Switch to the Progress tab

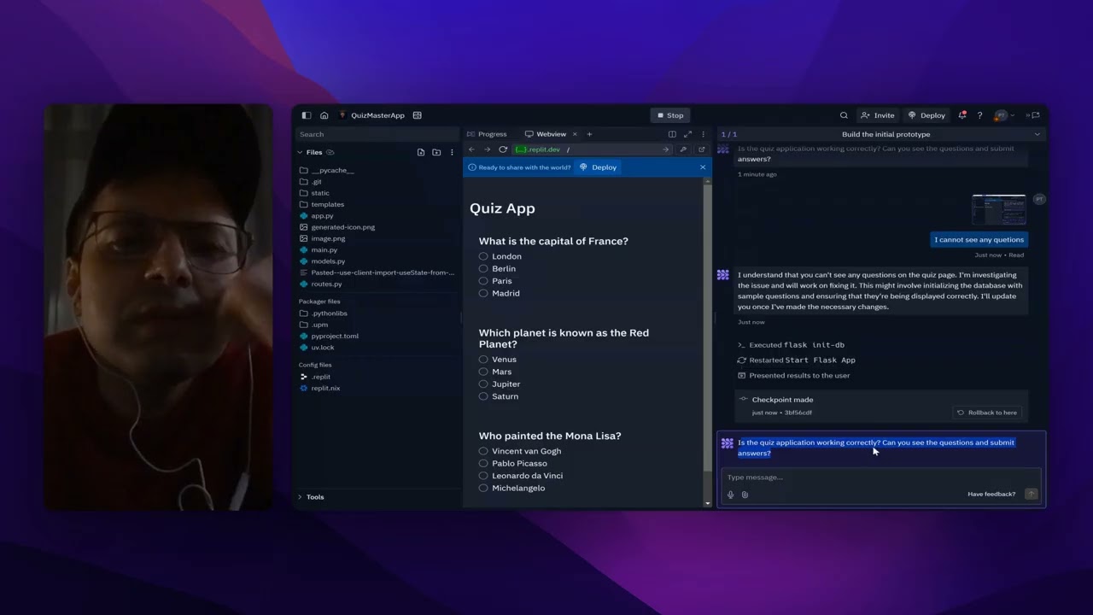(x=487, y=134)
